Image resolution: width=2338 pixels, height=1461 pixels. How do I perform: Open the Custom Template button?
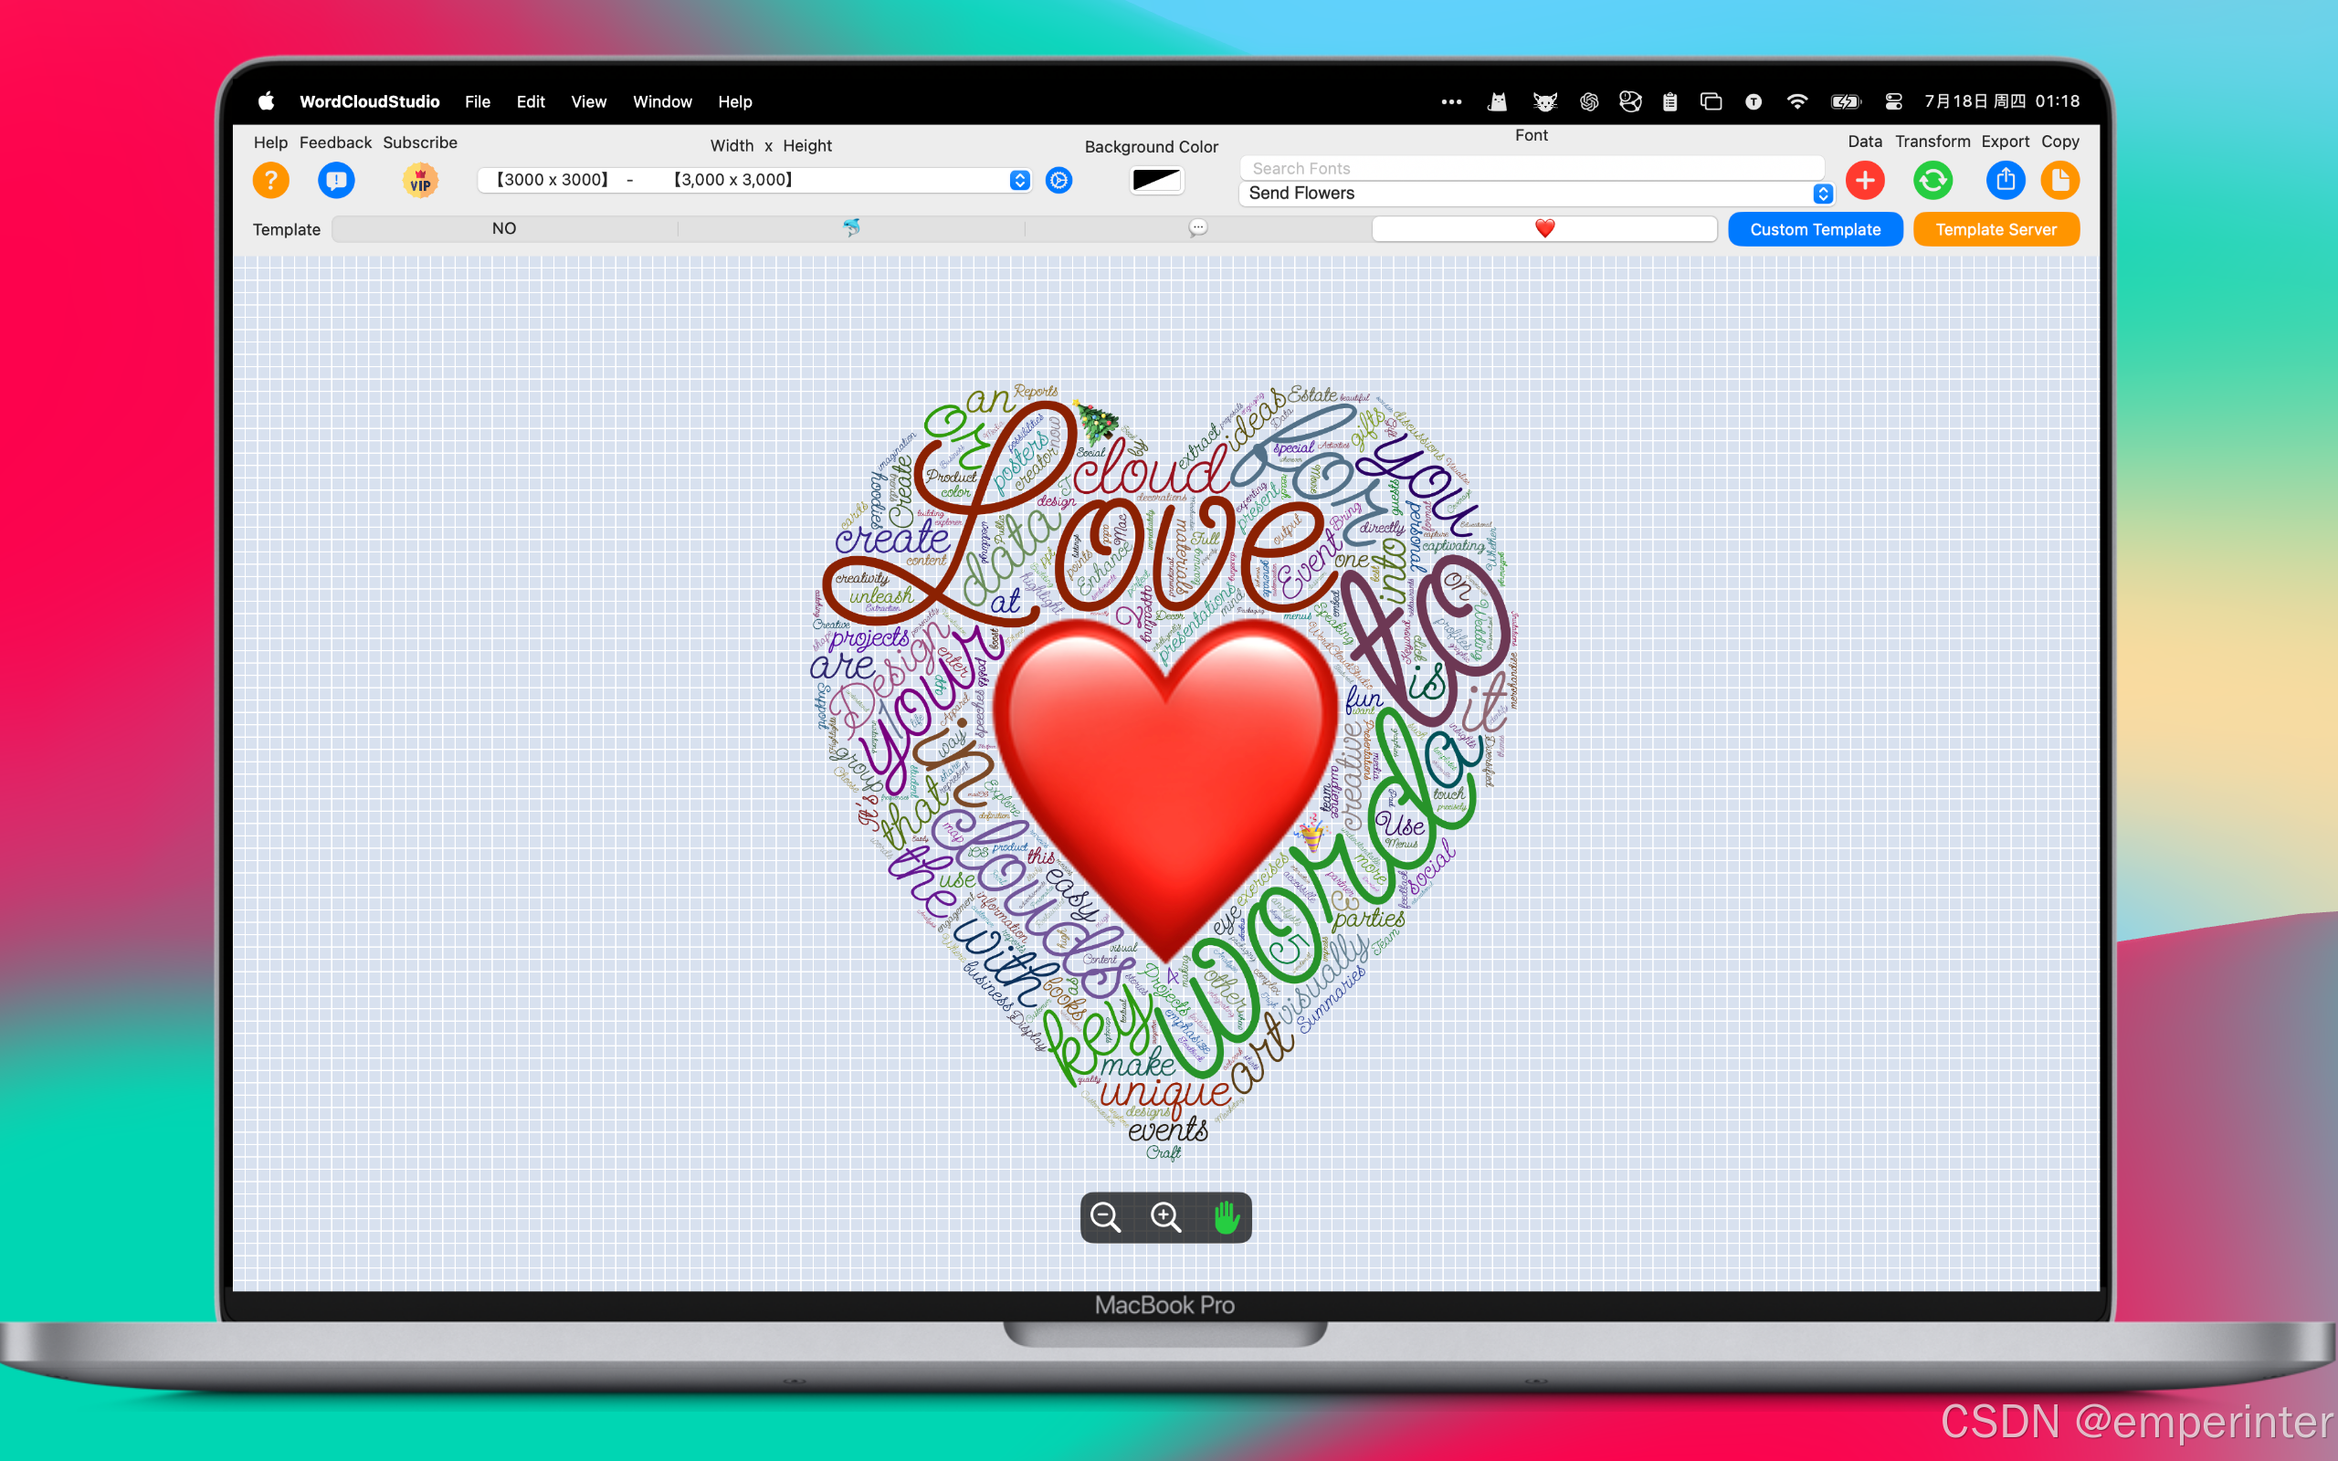tap(1815, 229)
